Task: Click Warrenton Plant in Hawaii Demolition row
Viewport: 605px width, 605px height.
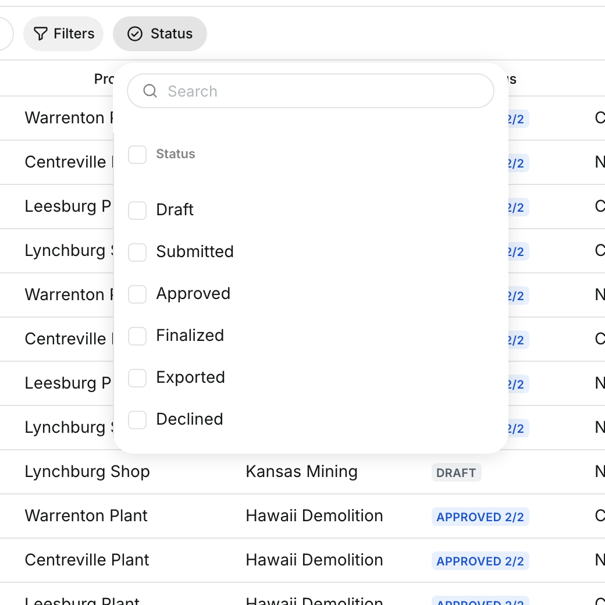Action: click(86, 516)
